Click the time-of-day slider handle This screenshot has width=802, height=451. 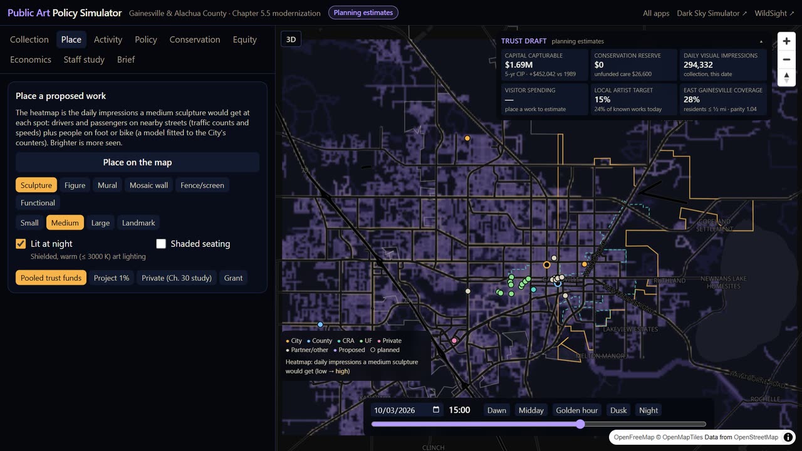click(x=580, y=424)
